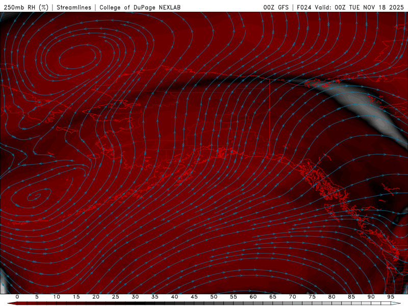Viewport: 408px width, 306px height.
Task: Click the colorbar label "70"
Action: [x=292, y=297]
